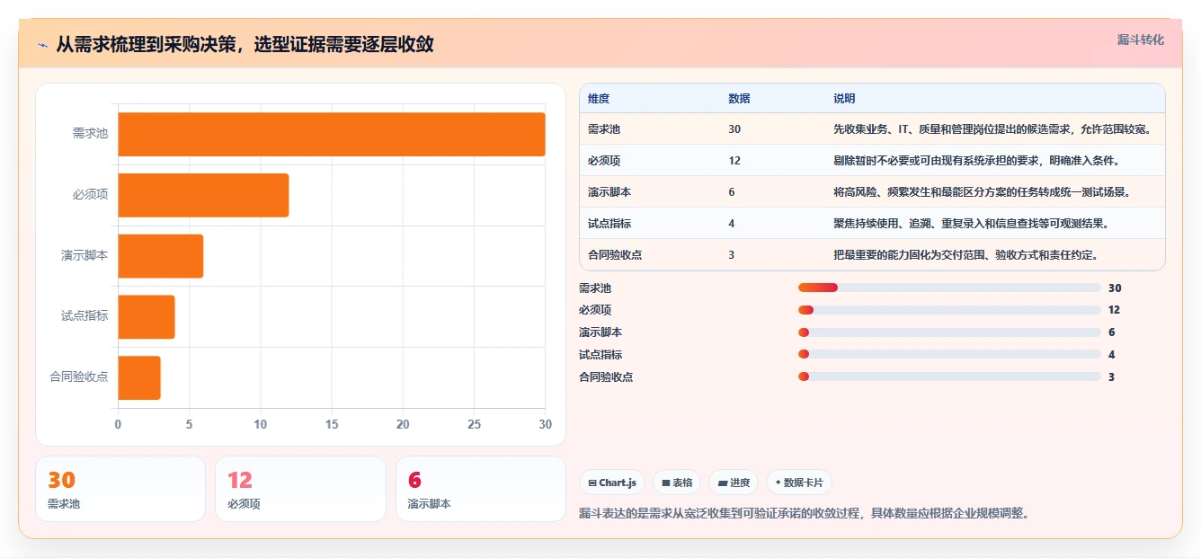
Task: Click the x-axis tick labeled 15
Action: (332, 424)
